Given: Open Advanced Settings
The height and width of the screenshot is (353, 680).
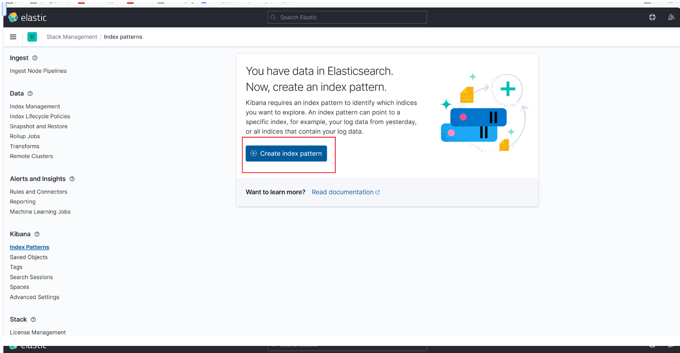Looking at the screenshot, I should 35,297.
